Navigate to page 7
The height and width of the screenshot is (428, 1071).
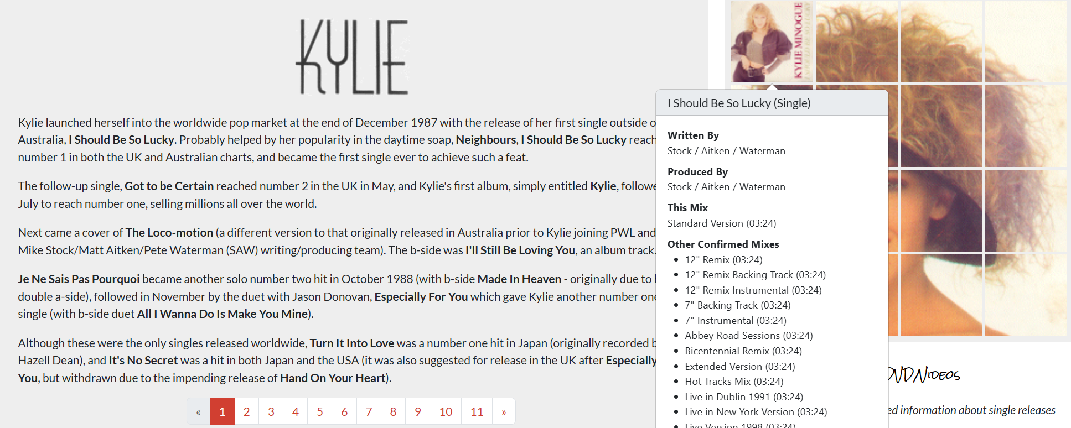369,411
